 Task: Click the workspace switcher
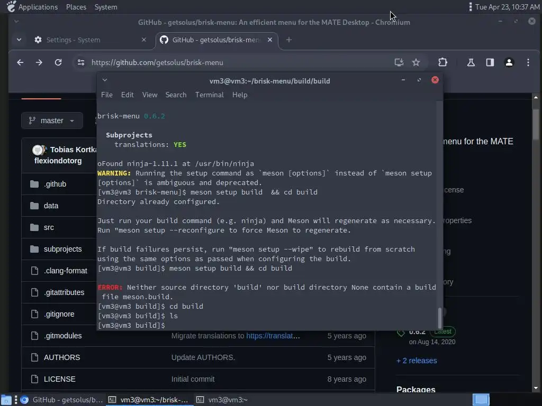481,400
